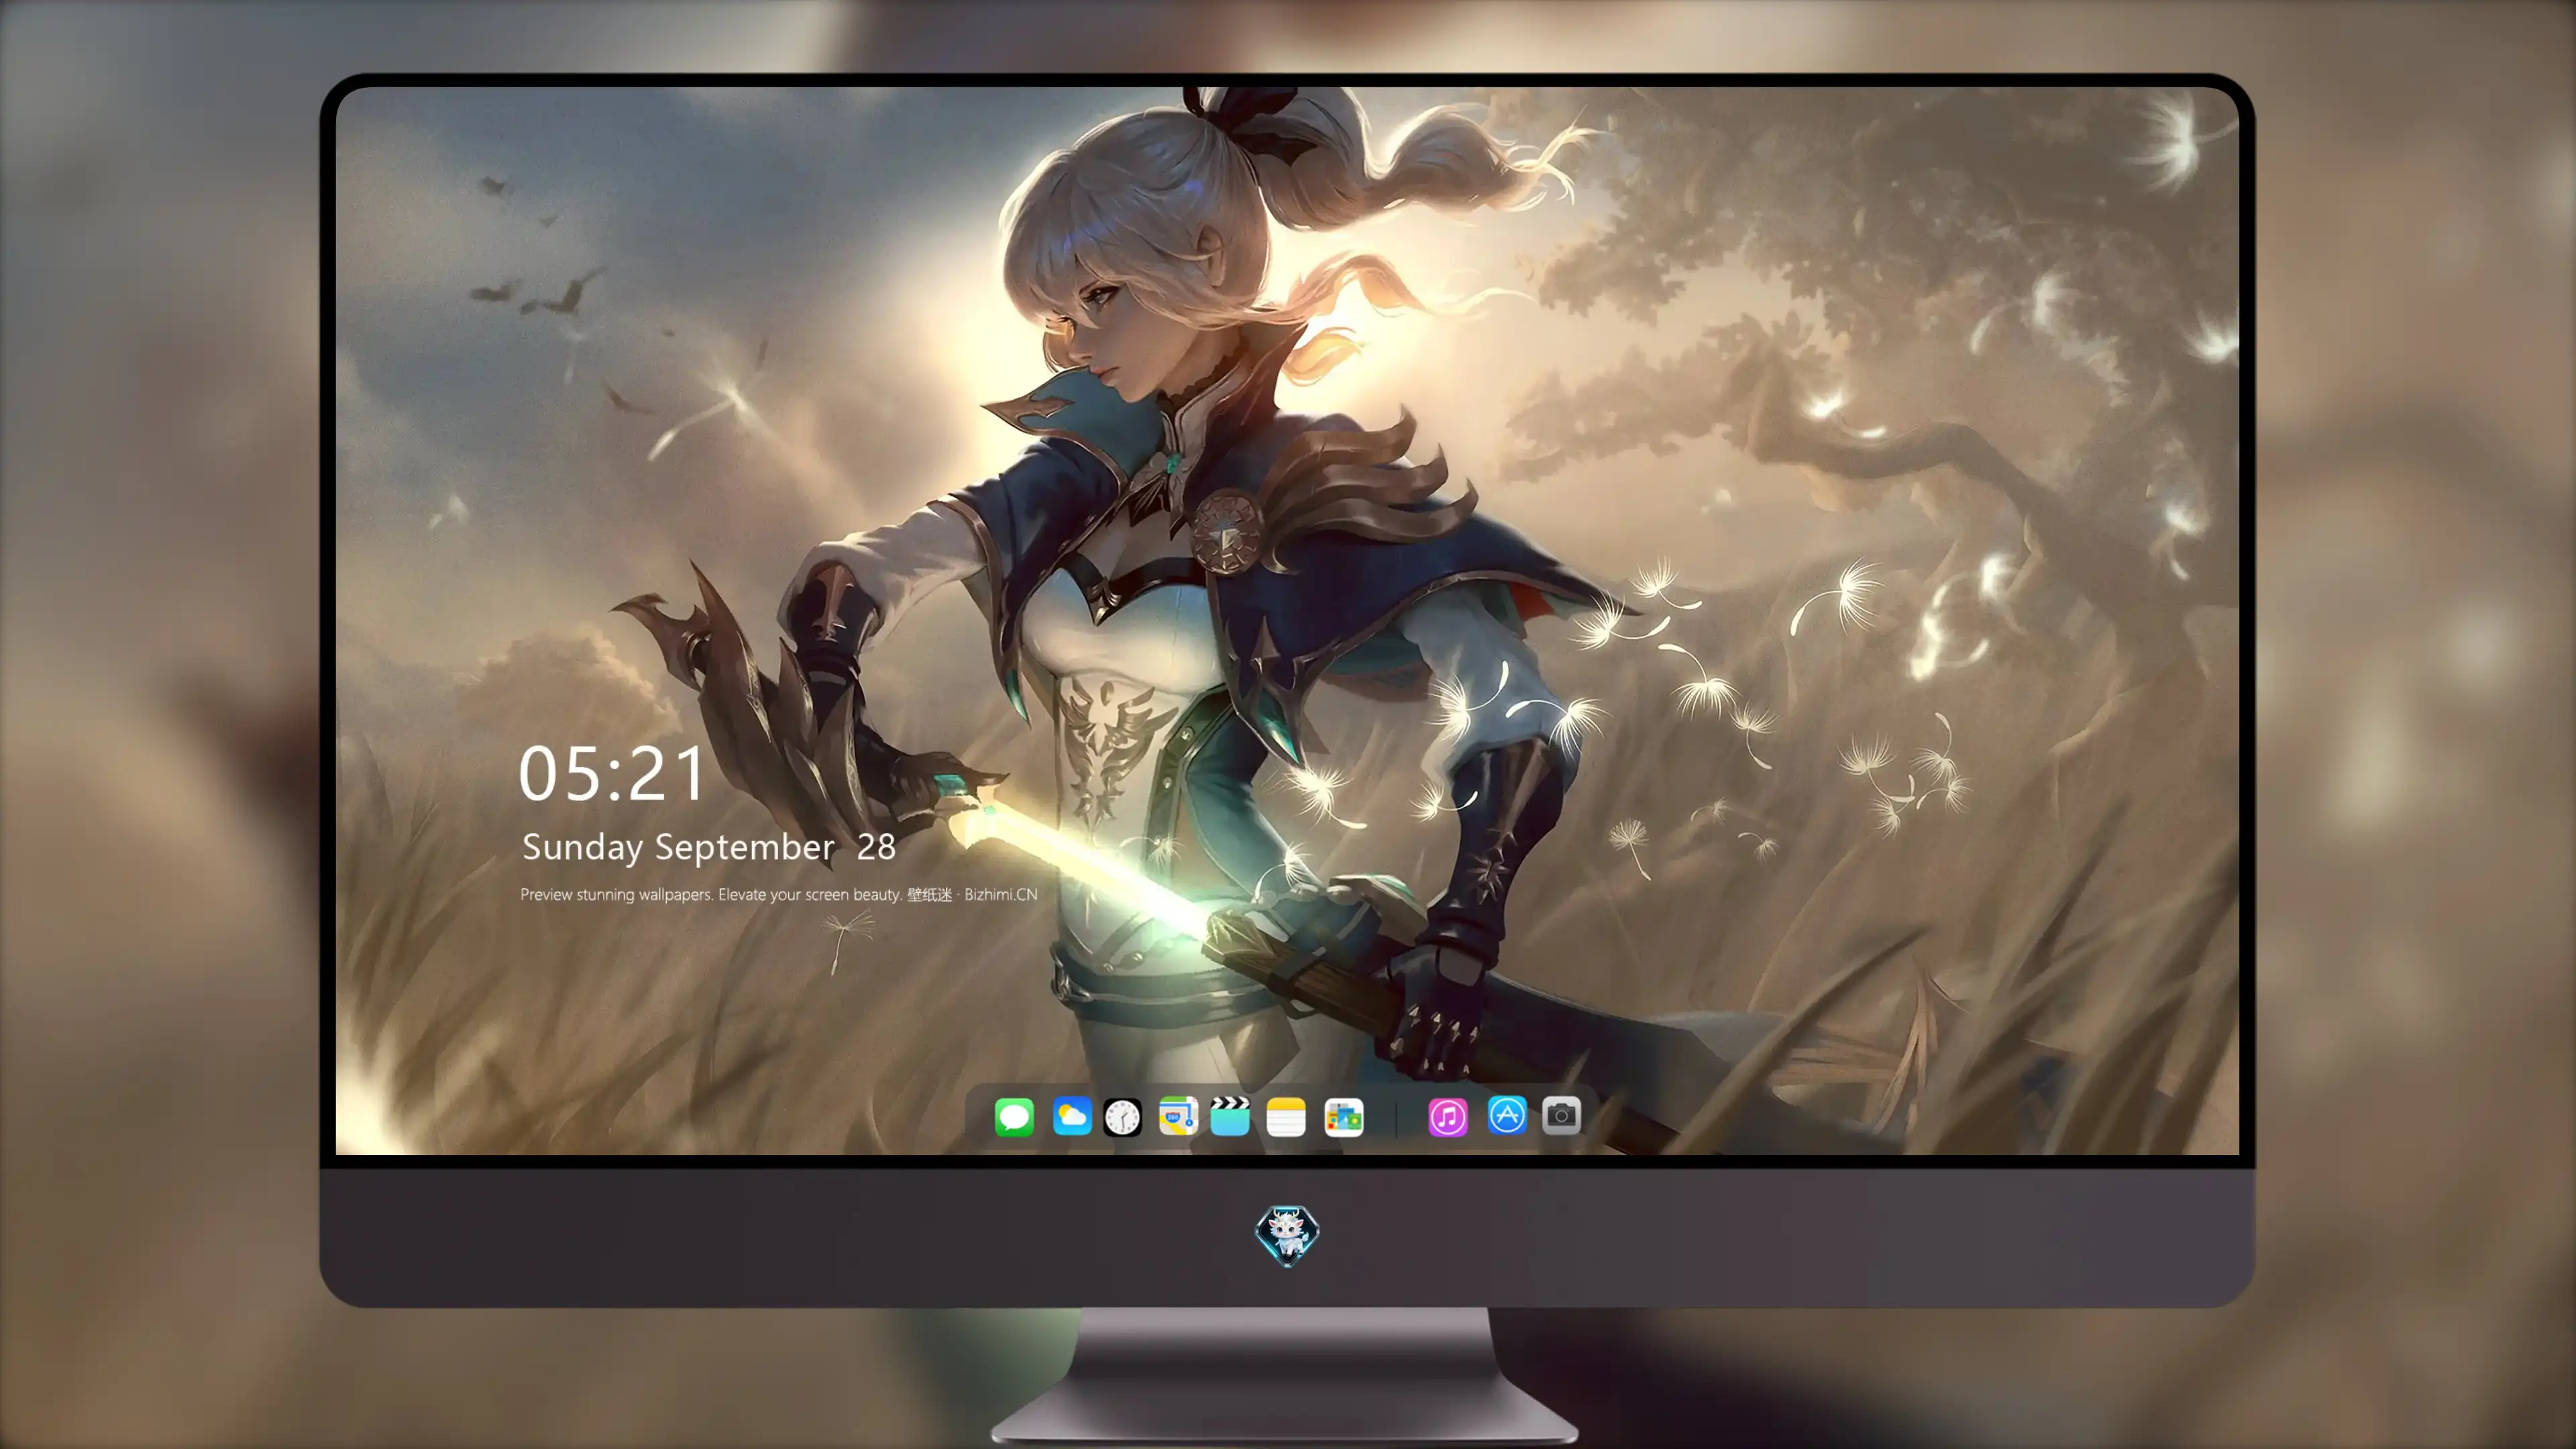The image size is (2576, 1449).
Task: Launch the Videos clapperboard app
Action: click(x=1230, y=1116)
